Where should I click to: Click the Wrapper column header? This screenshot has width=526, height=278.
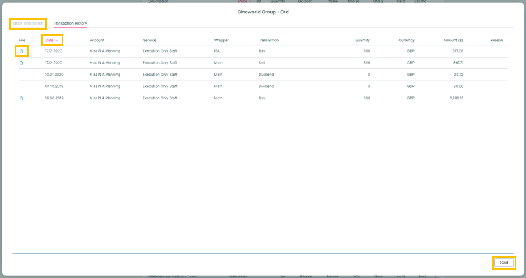tap(221, 40)
